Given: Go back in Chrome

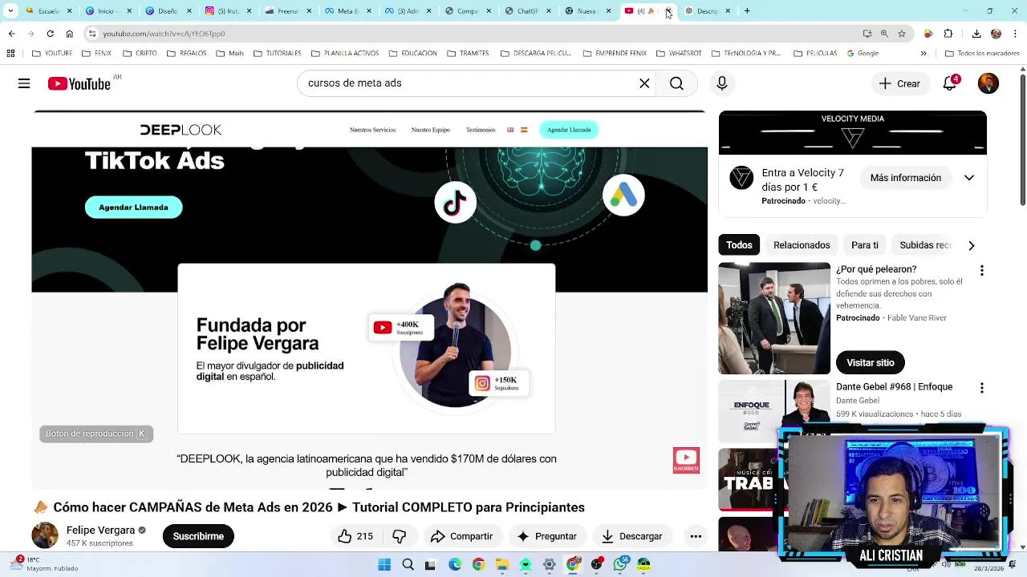Looking at the screenshot, I should [11, 34].
